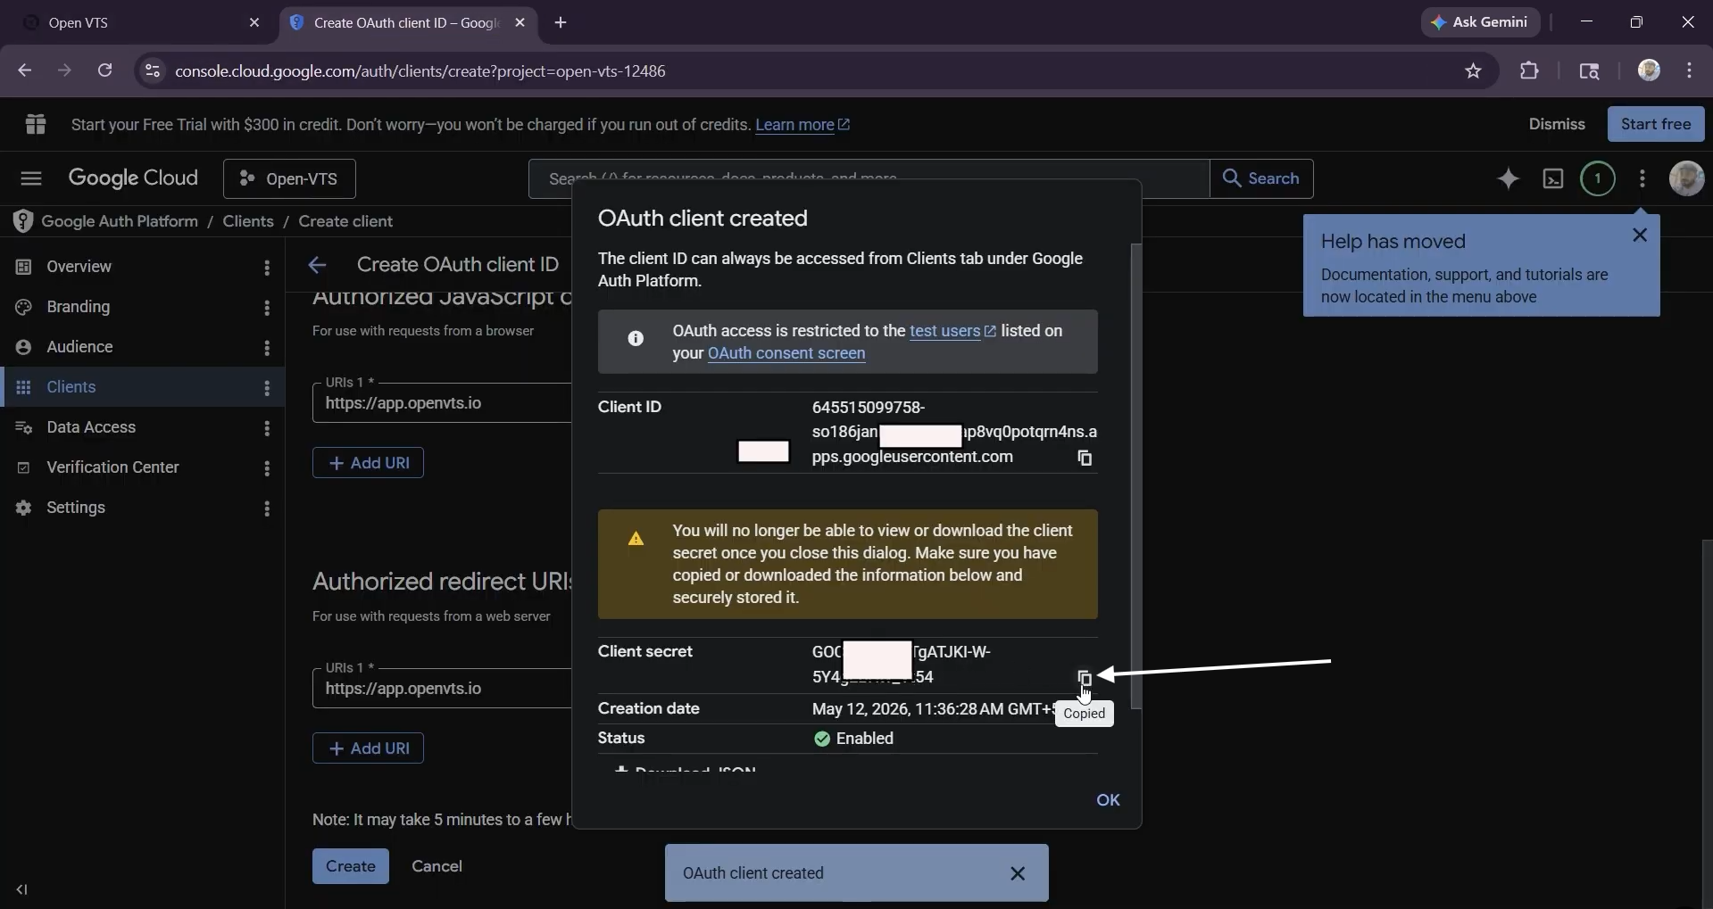The image size is (1713, 909).
Task: Click OK to close the OAuth dialog
Action: (1108, 800)
